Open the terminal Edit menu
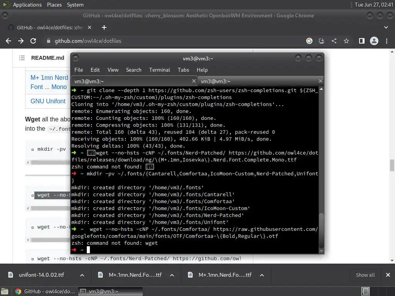Screen dimensions: 395x296 coord(95,70)
